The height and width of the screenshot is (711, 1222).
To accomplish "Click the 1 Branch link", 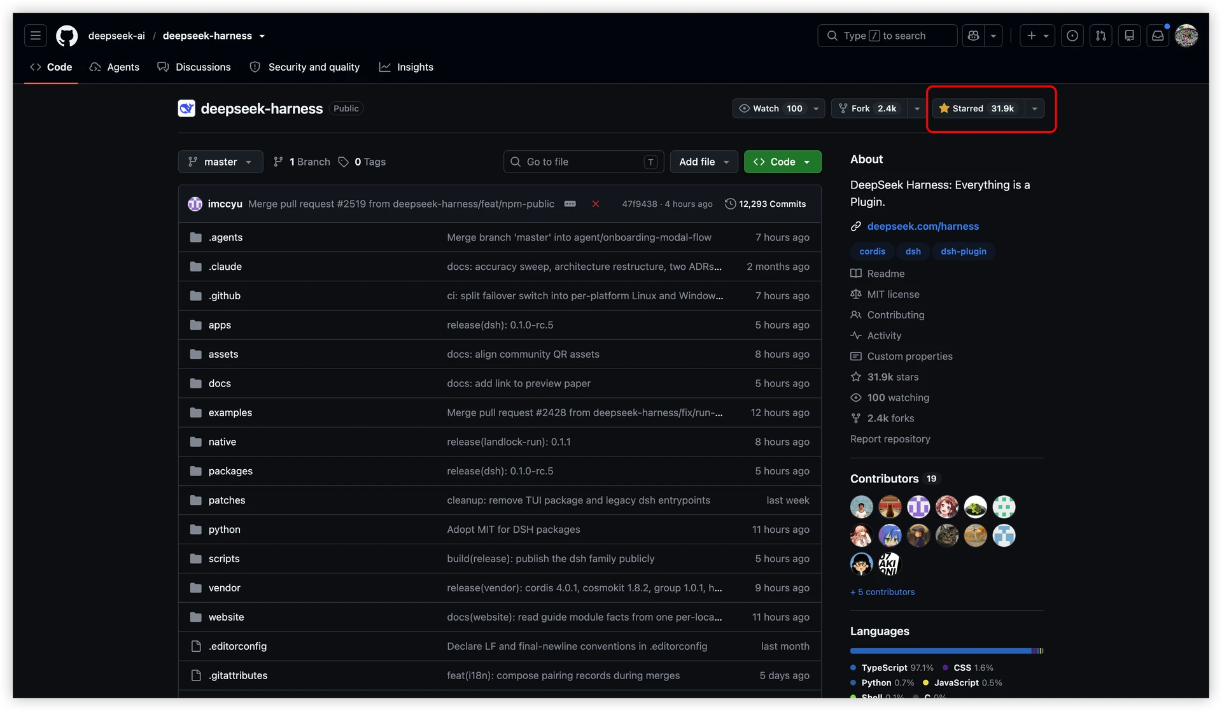I will 302,162.
